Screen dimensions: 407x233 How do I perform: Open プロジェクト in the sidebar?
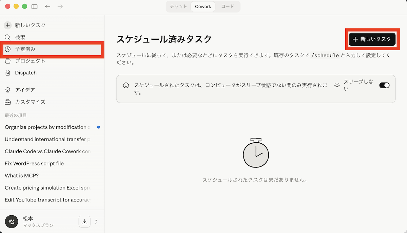[30, 61]
